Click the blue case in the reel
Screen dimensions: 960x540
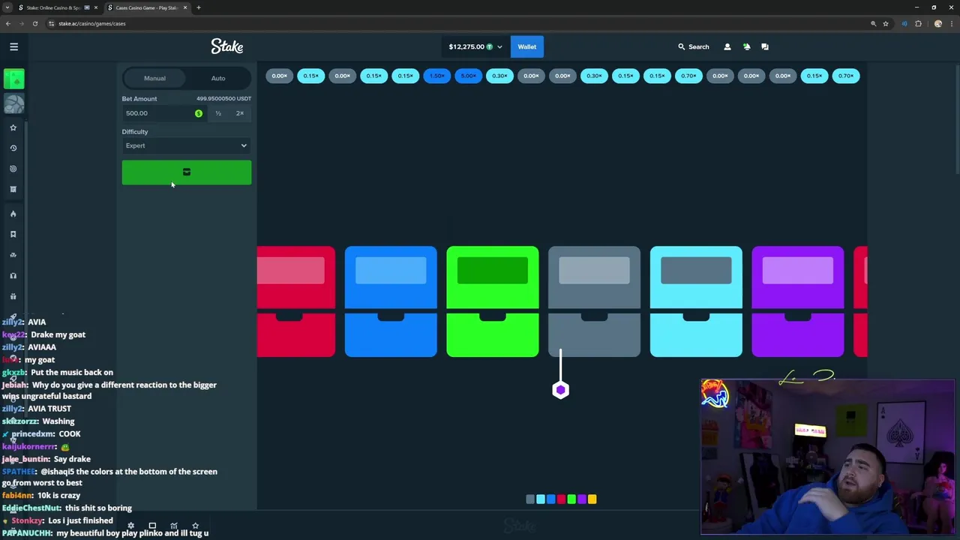tap(391, 301)
